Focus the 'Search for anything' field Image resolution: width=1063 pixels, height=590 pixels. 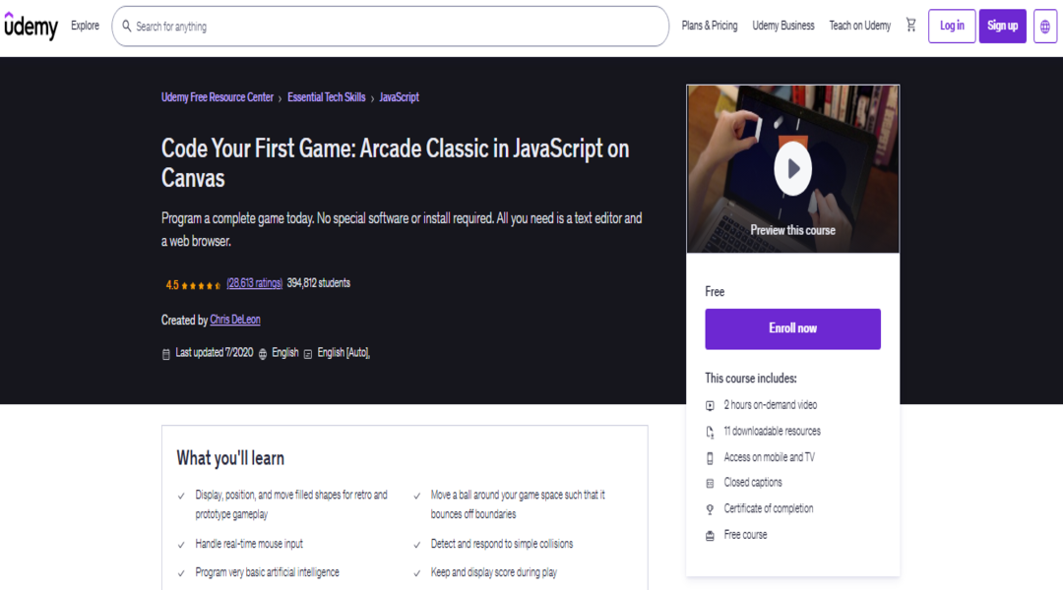coord(391,27)
